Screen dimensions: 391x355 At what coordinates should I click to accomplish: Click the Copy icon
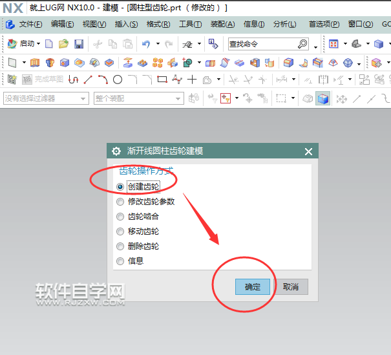(112, 44)
